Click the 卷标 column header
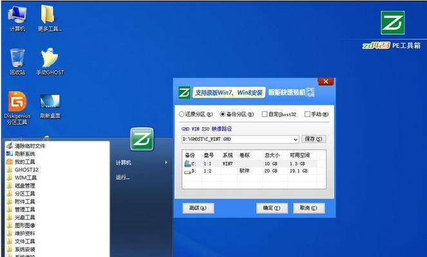 coord(245,155)
